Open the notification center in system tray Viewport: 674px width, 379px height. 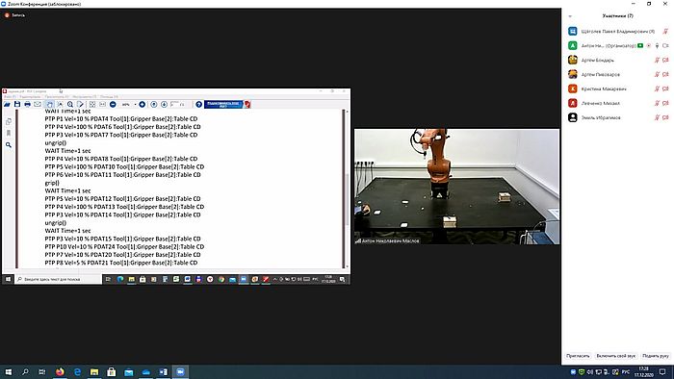coord(662,371)
